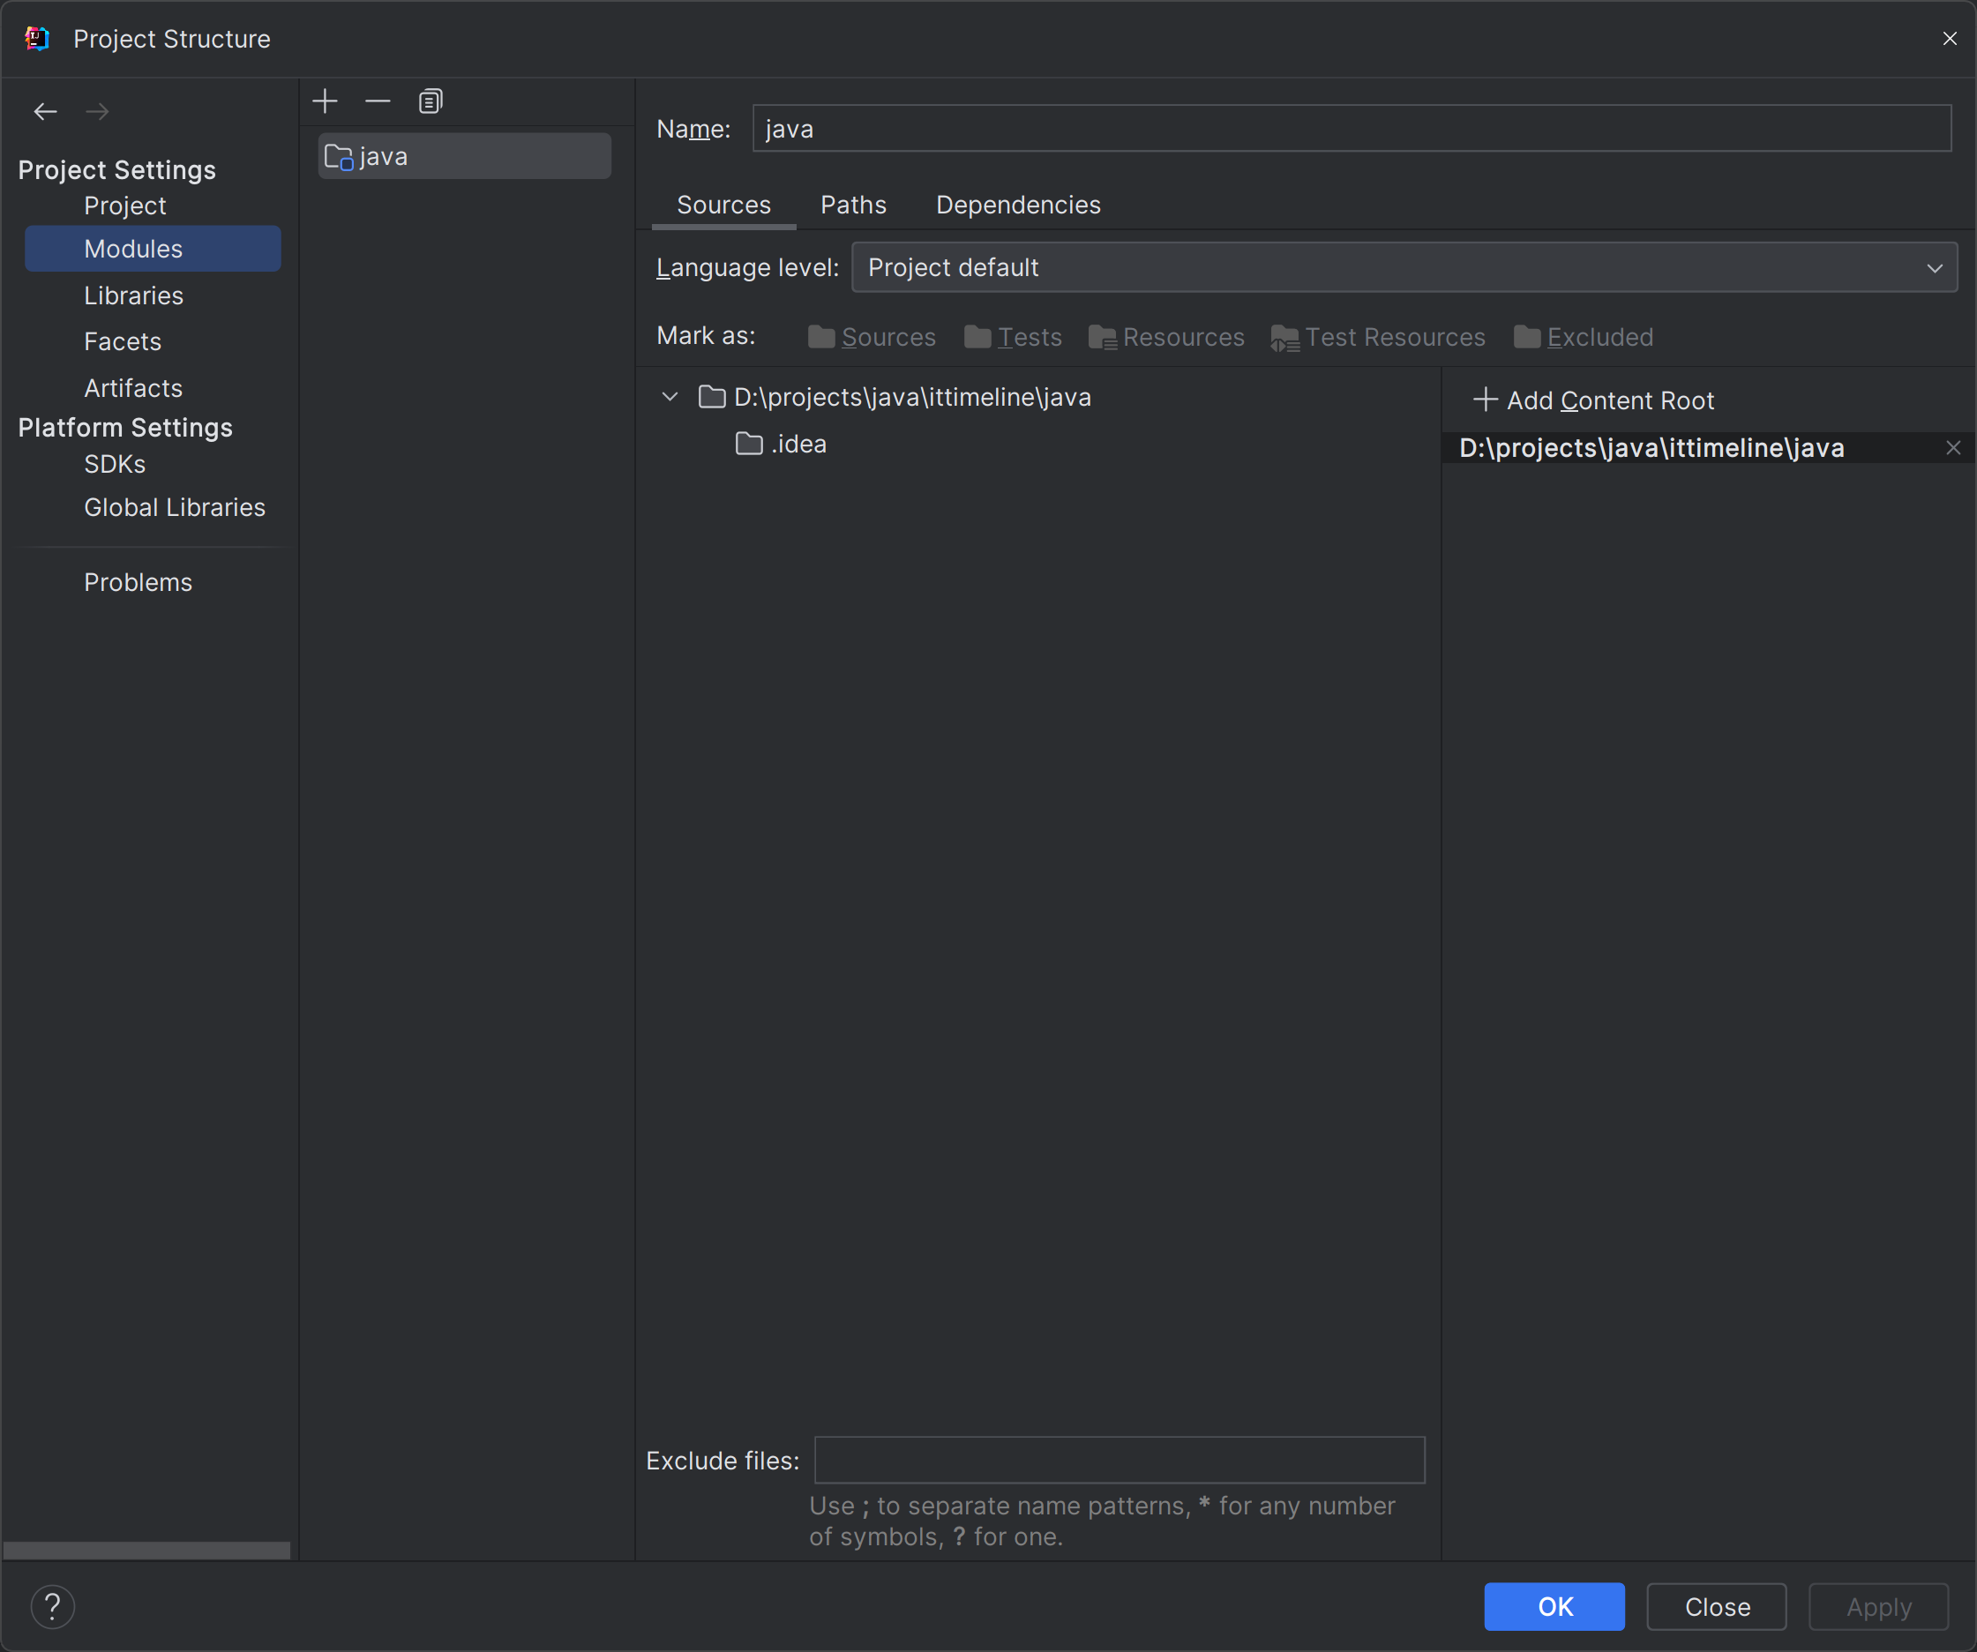Click the Add module plus icon

coord(325,101)
